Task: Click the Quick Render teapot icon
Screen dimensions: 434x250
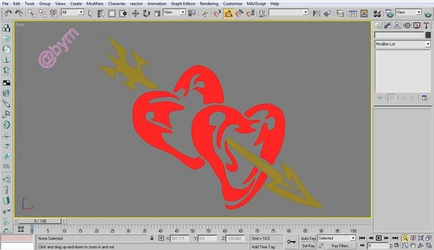Action: (x=428, y=14)
